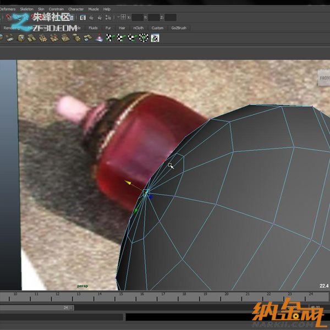The height and width of the screenshot is (330, 330).
Task: Open the Constrain menu
Action: (x=56, y=9)
